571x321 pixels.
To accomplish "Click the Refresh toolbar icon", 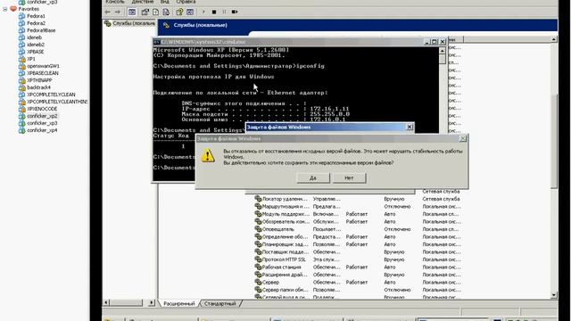I will coord(155,12).
